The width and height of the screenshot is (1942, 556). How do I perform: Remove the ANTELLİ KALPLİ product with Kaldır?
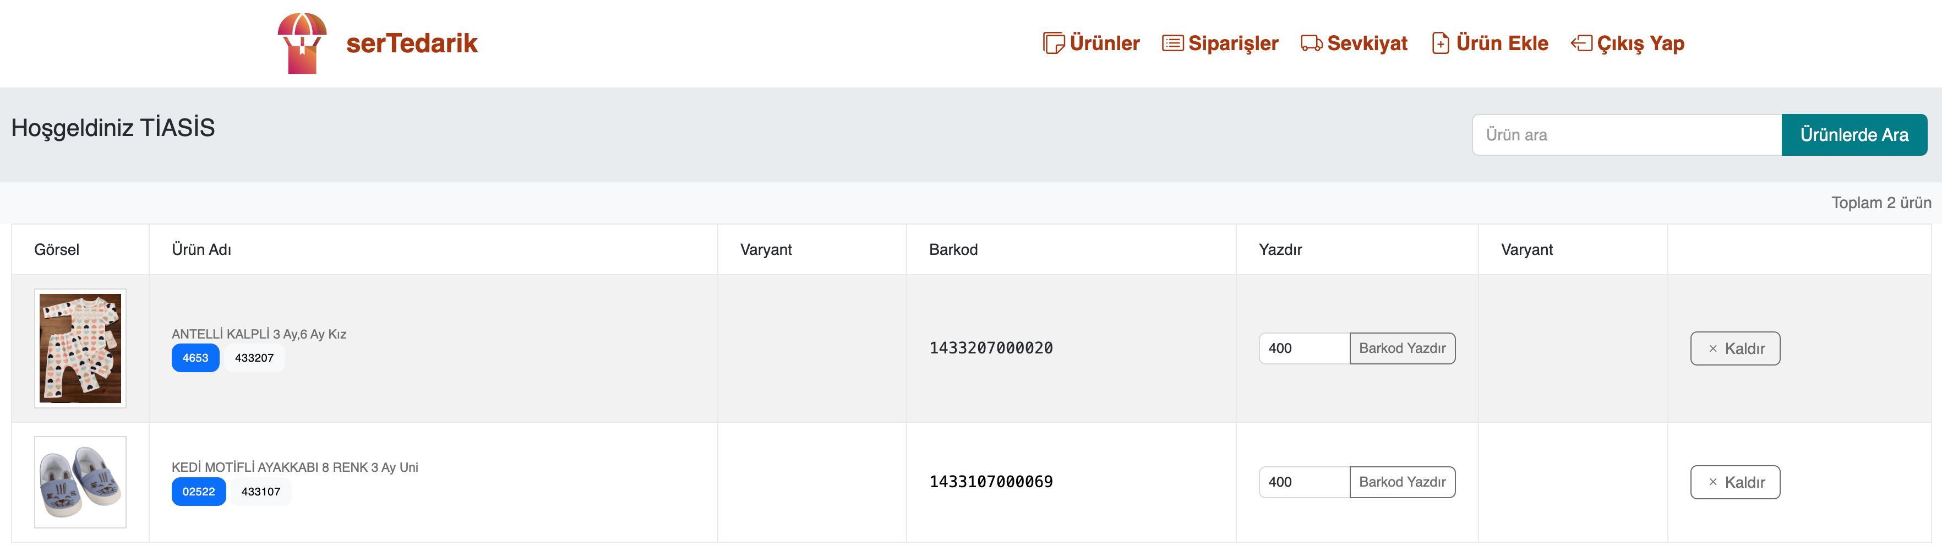click(1734, 348)
